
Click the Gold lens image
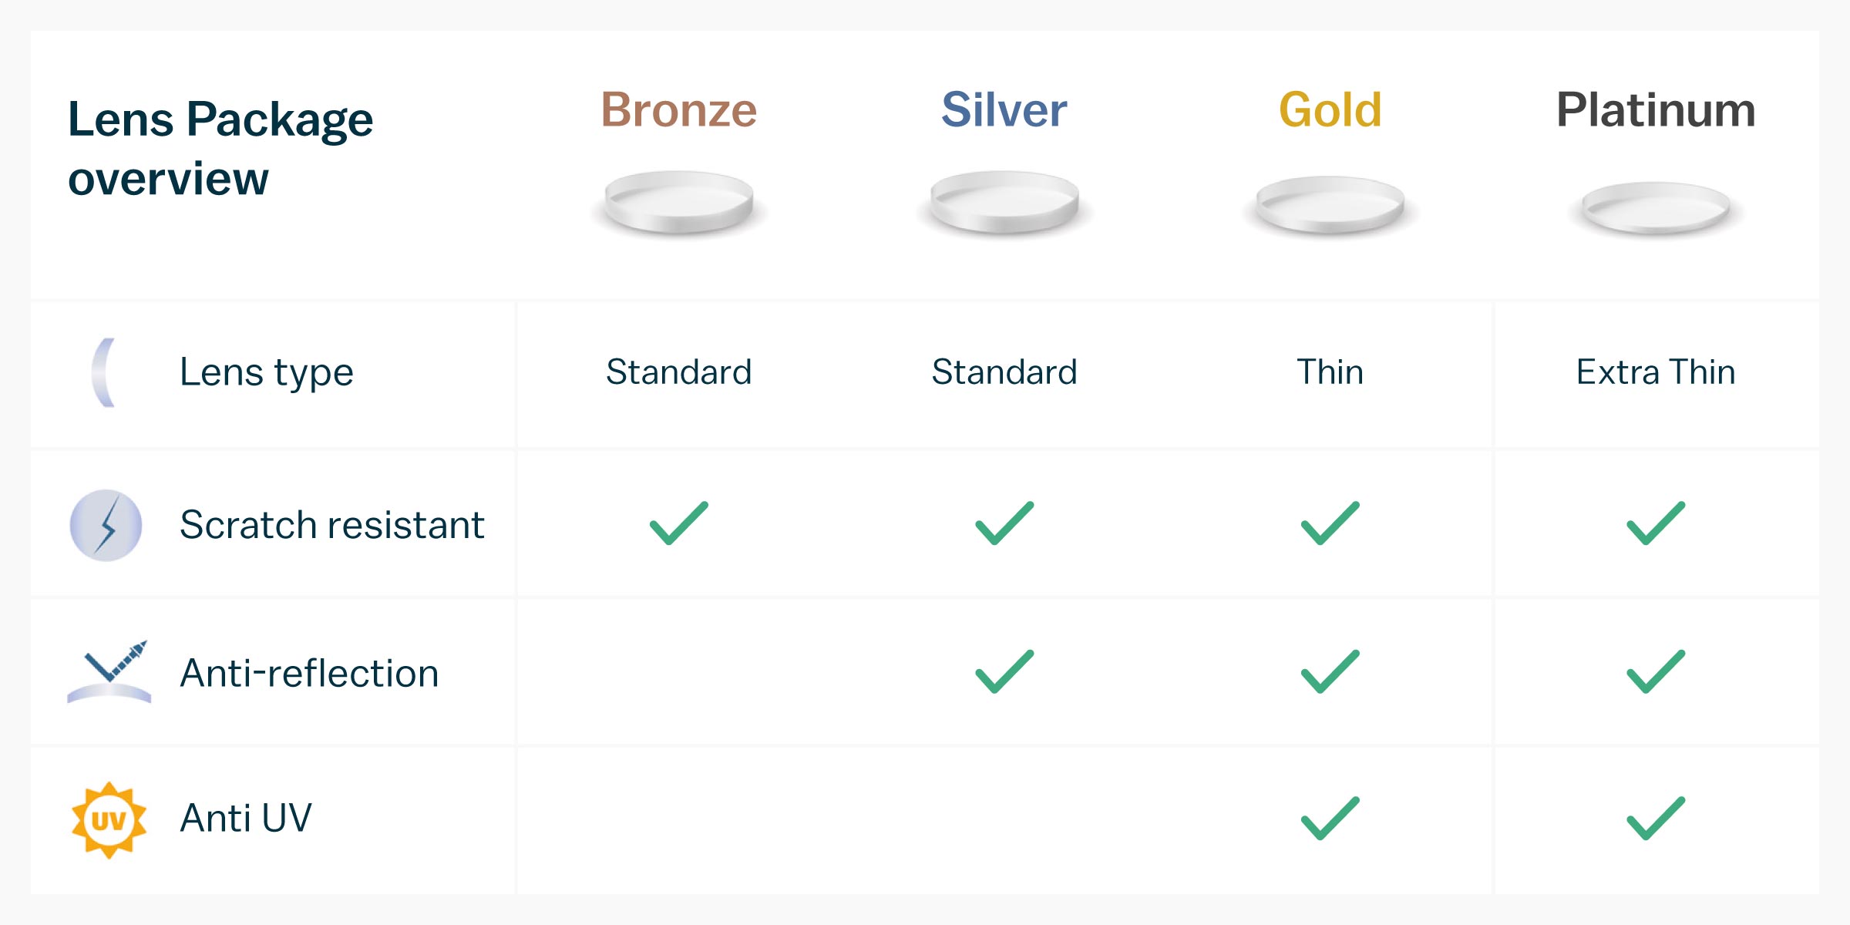tap(1330, 204)
